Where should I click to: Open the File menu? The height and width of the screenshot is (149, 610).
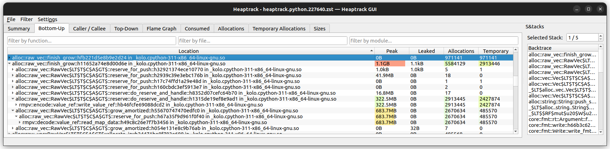pos(11,19)
